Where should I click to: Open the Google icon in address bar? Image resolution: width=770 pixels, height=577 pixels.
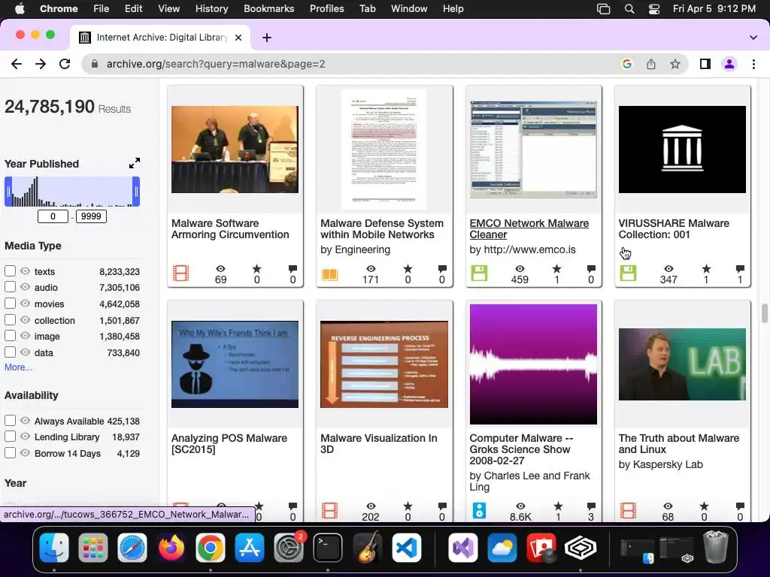click(x=626, y=64)
